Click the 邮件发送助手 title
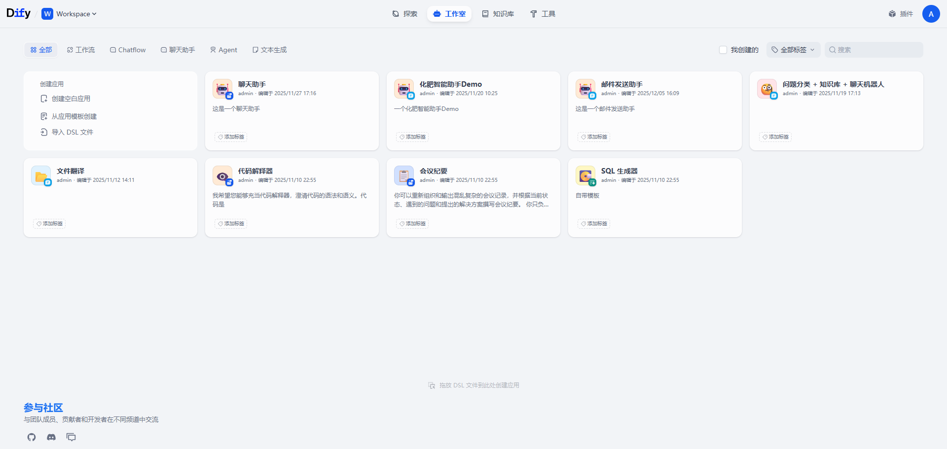This screenshot has width=947, height=449. click(x=622, y=84)
